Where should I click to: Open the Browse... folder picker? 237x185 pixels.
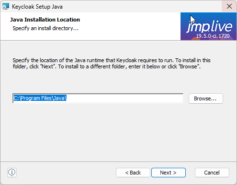(x=205, y=98)
